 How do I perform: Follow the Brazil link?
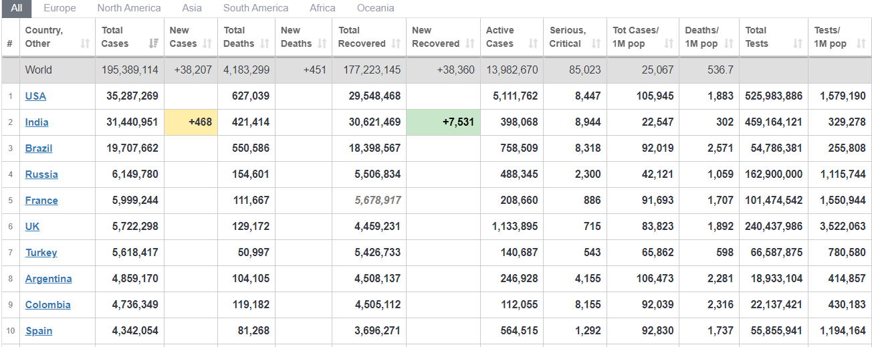(39, 148)
